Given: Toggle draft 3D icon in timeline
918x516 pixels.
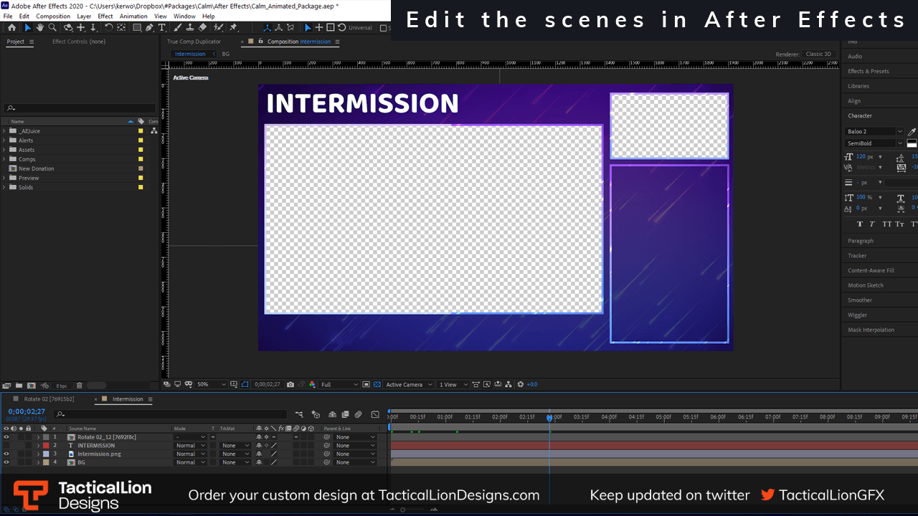Looking at the screenshot, I should point(316,414).
